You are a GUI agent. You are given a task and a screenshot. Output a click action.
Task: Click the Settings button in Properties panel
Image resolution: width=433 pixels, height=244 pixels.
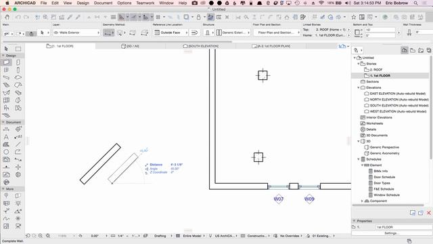click(x=391, y=233)
